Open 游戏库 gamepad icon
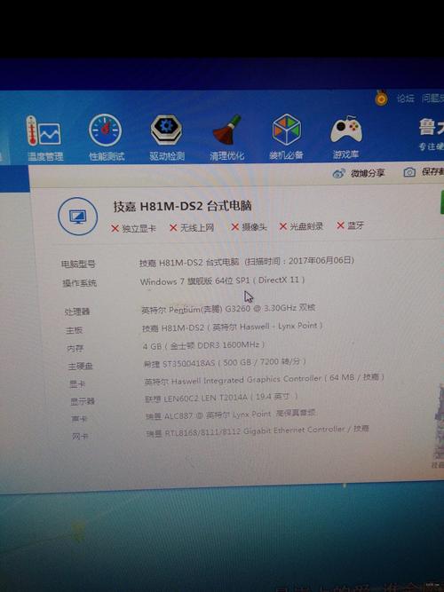 point(346,137)
